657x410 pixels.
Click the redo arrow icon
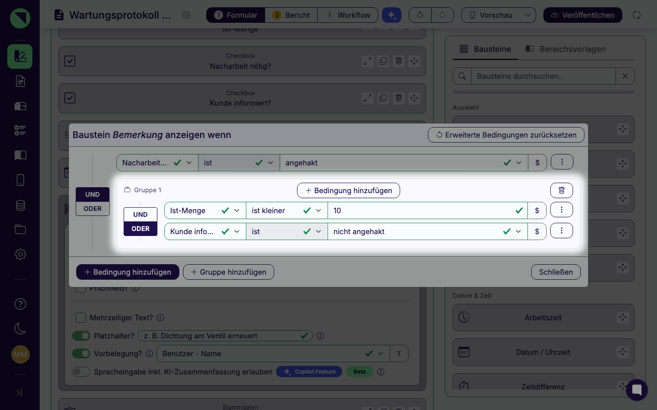(443, 15)
